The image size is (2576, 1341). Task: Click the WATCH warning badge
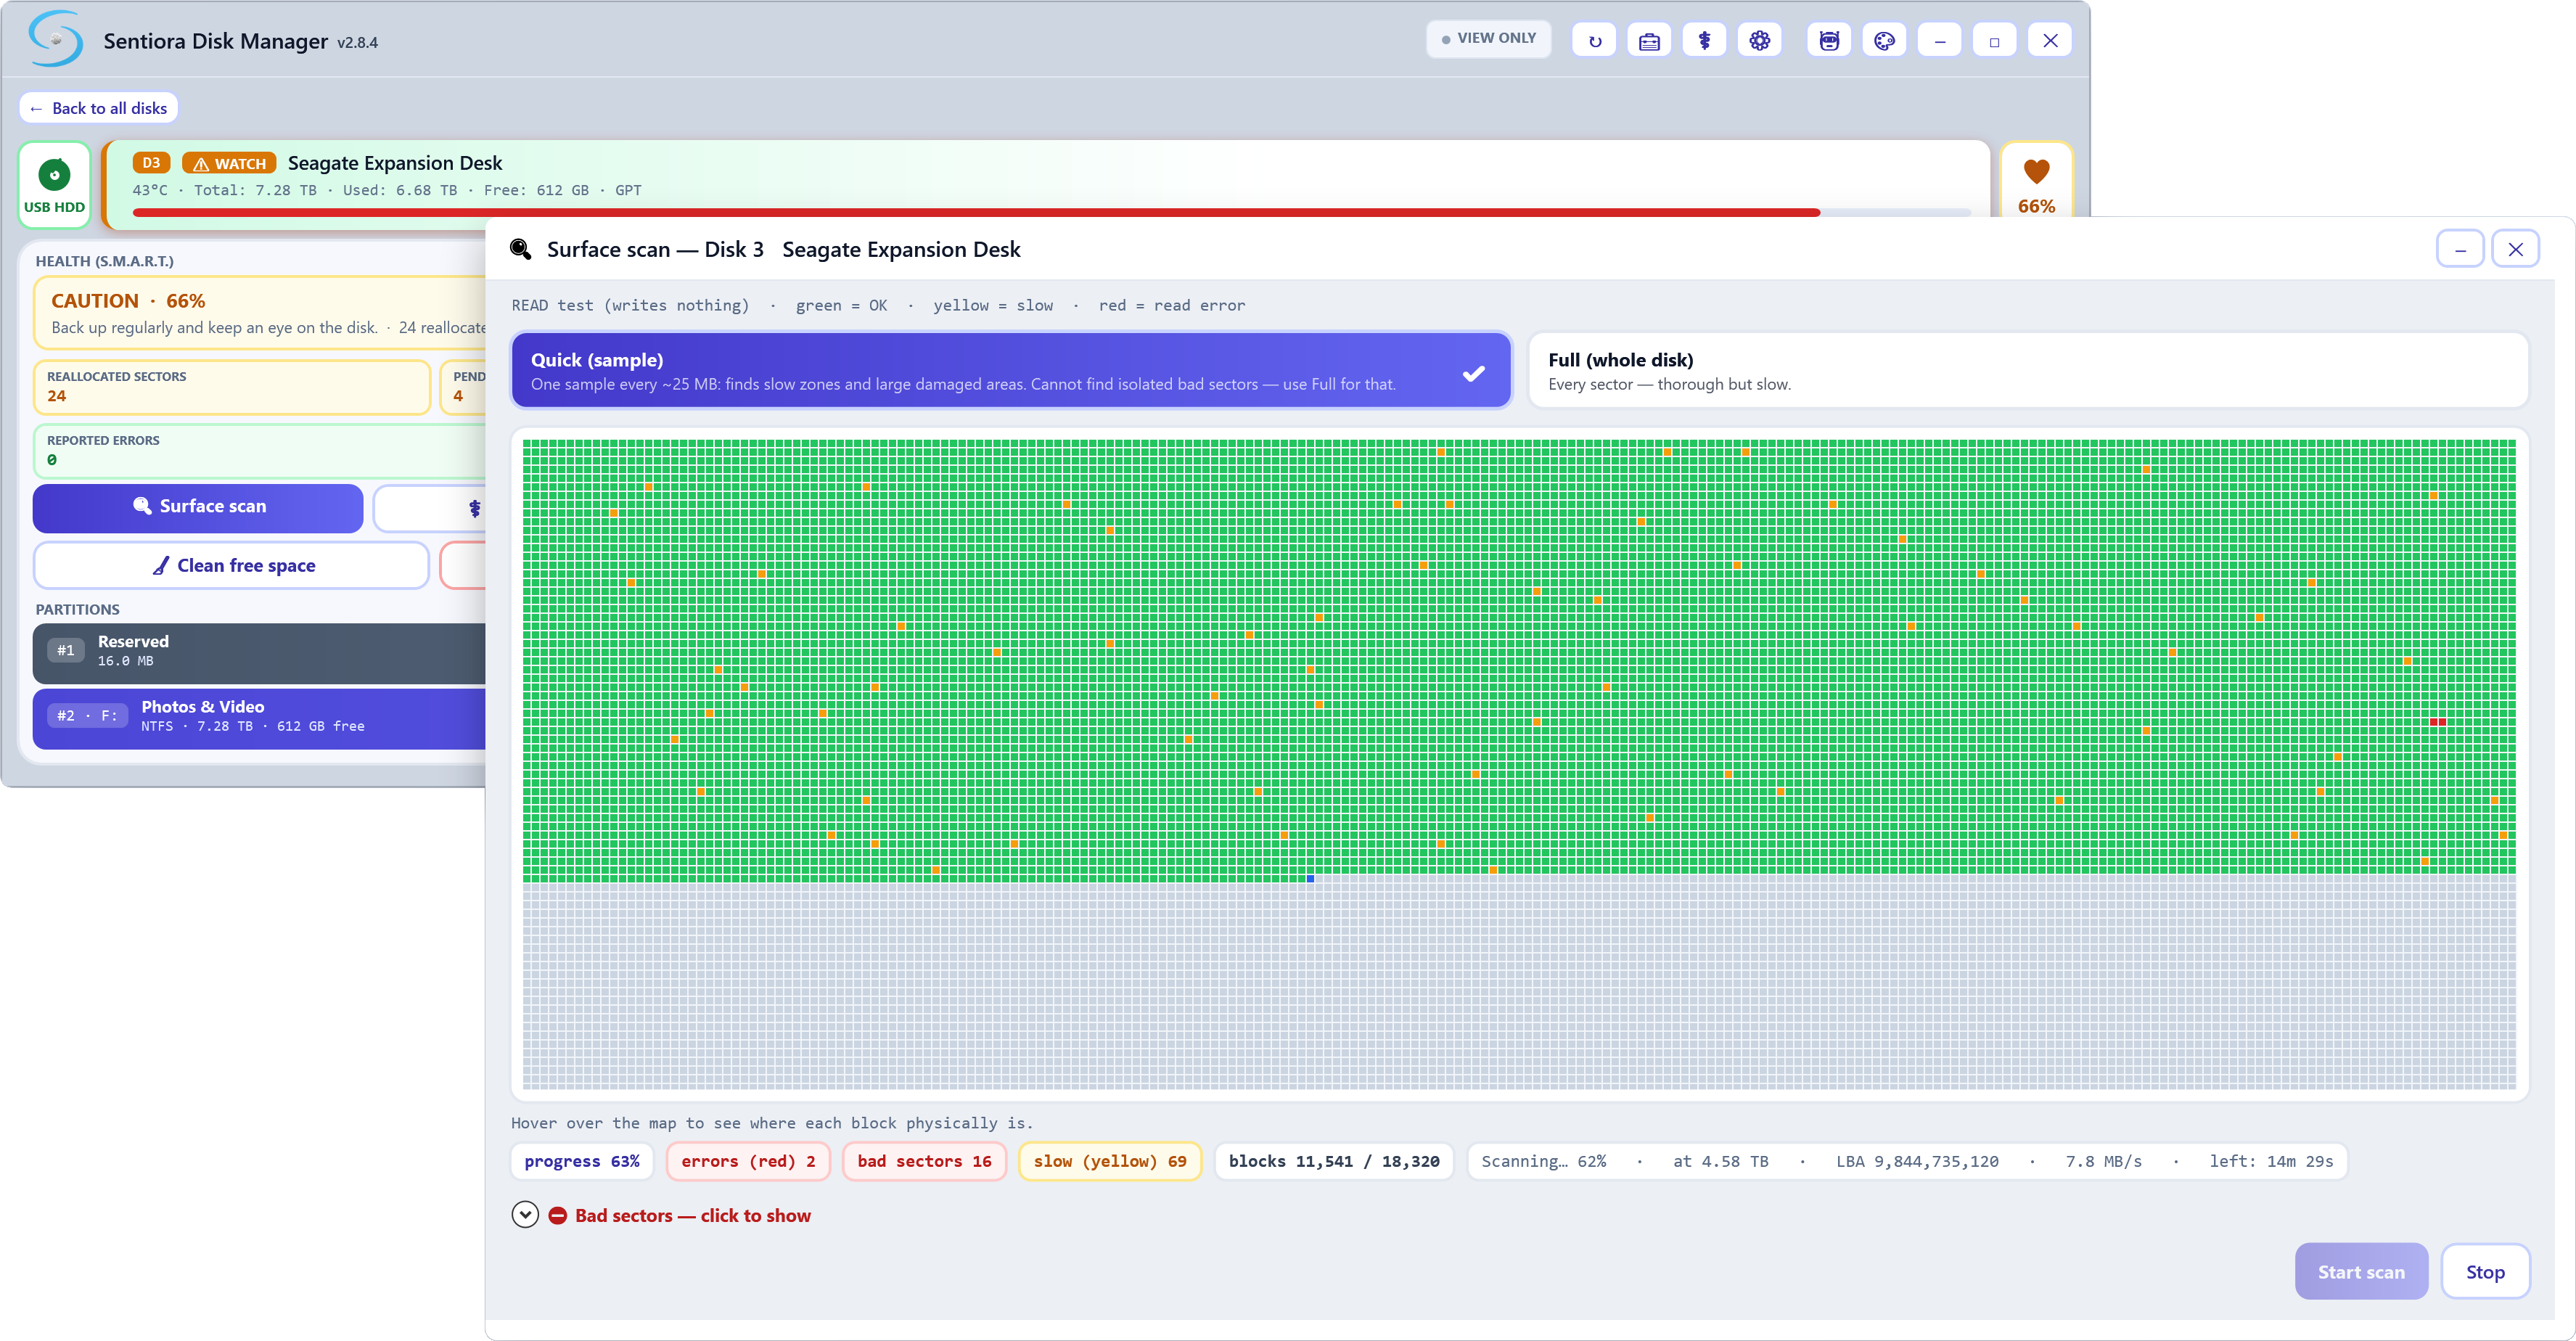point(229,163)
